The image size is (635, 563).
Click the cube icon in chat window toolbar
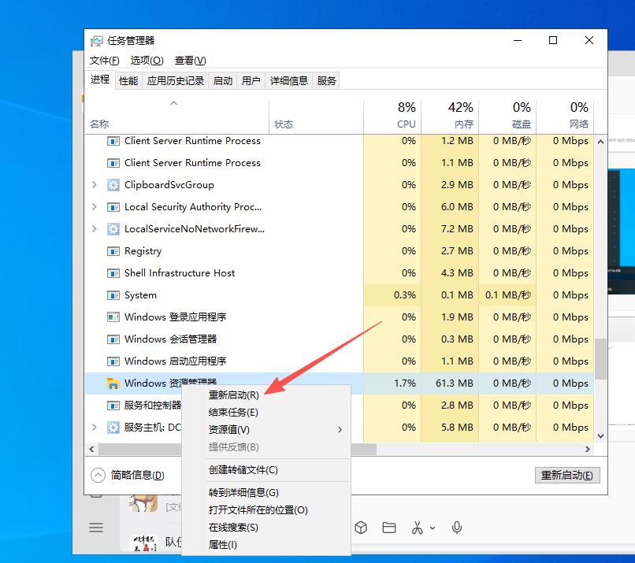(361, 528)
